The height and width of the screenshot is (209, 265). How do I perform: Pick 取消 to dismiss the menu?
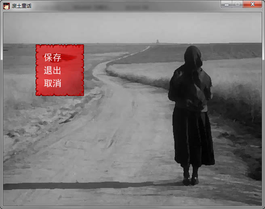[53, 83]
